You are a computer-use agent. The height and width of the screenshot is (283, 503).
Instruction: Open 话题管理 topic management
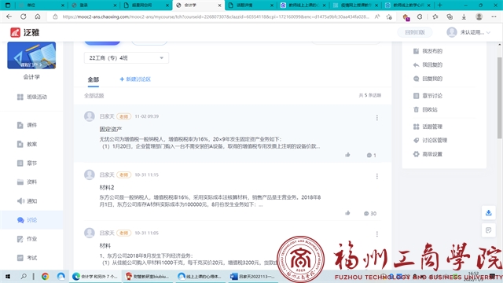click(428, 127)
